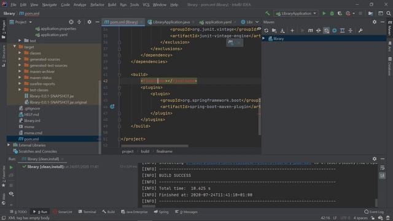Add a Maven project with the plus icon
This screenshot has width=393, height=221.
coord(292,31)
